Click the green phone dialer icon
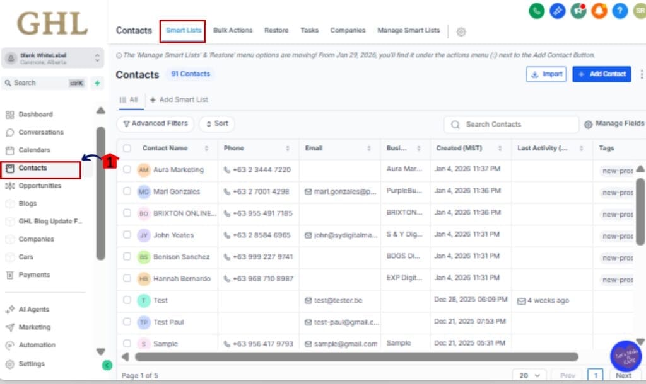This screenshot has width=646, height=384. (537, 11)
